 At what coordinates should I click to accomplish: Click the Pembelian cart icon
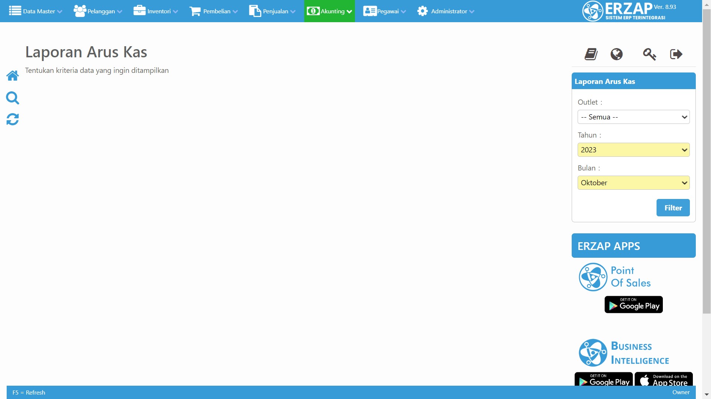(195, 11)
